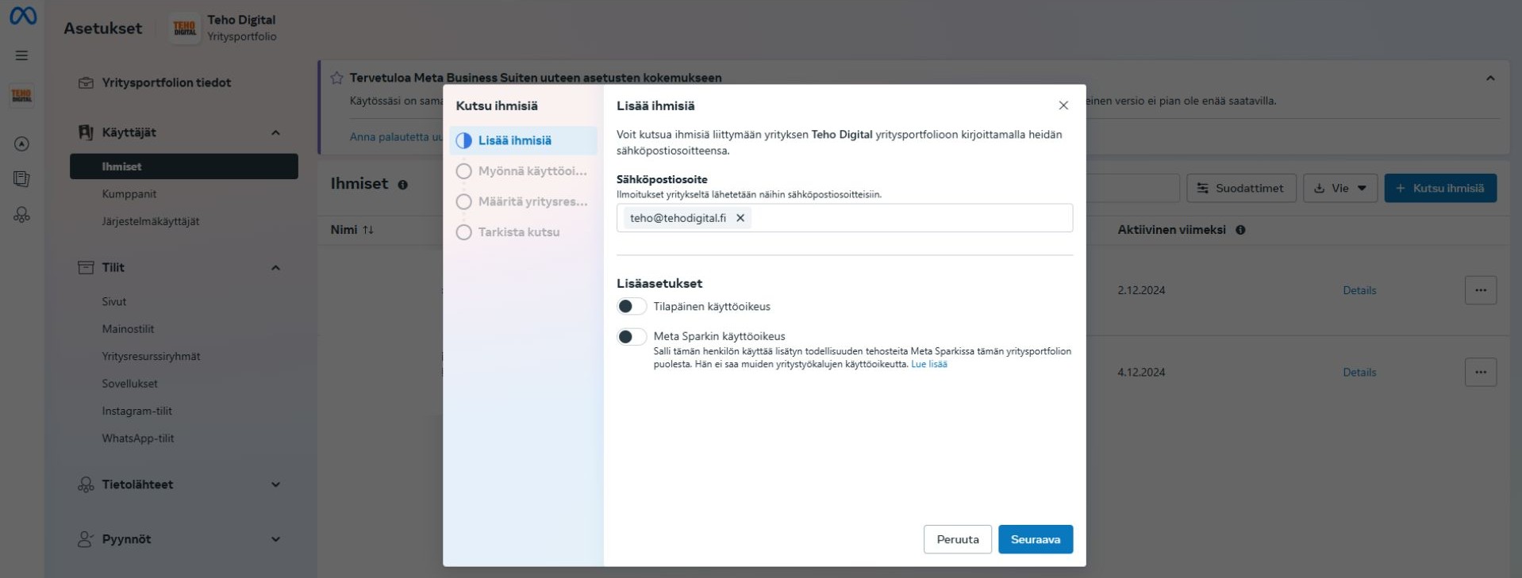Enable Tilapäinen käyttöoikeus toggle

632,307
